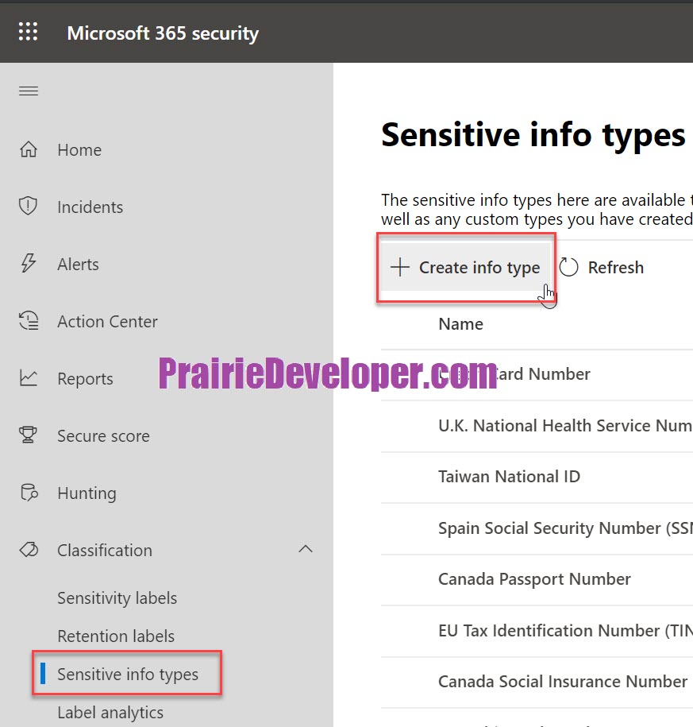The height and width of the screenshot is (727, 693).
Task: Refresh the sensitive info types list
Action: pos(601,268)
